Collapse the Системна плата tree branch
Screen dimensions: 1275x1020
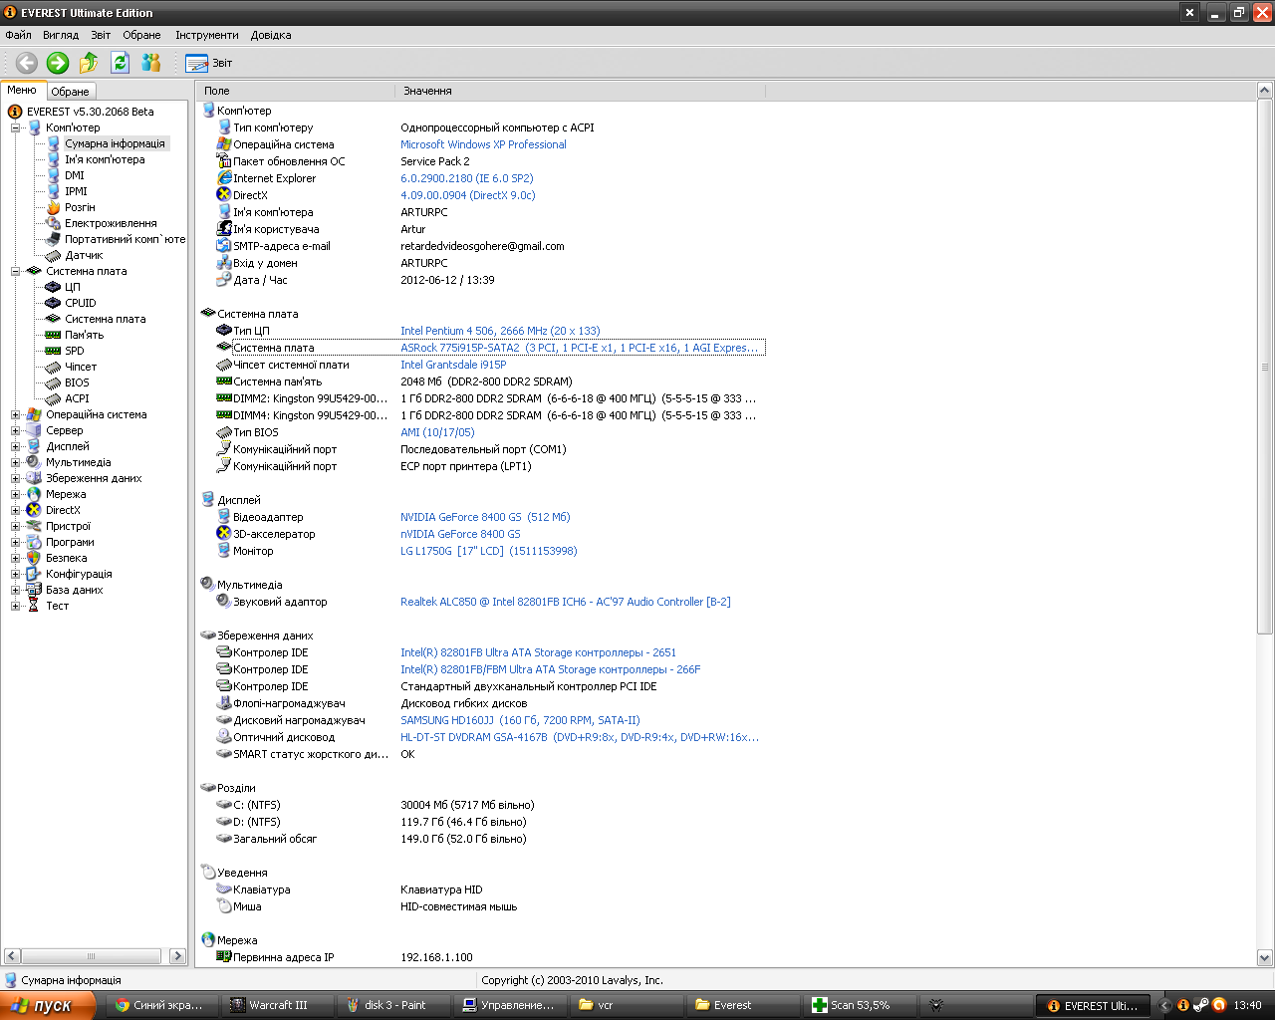coord(16,271)
